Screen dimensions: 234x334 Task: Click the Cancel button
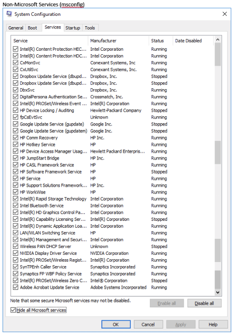tap(148, 324)
